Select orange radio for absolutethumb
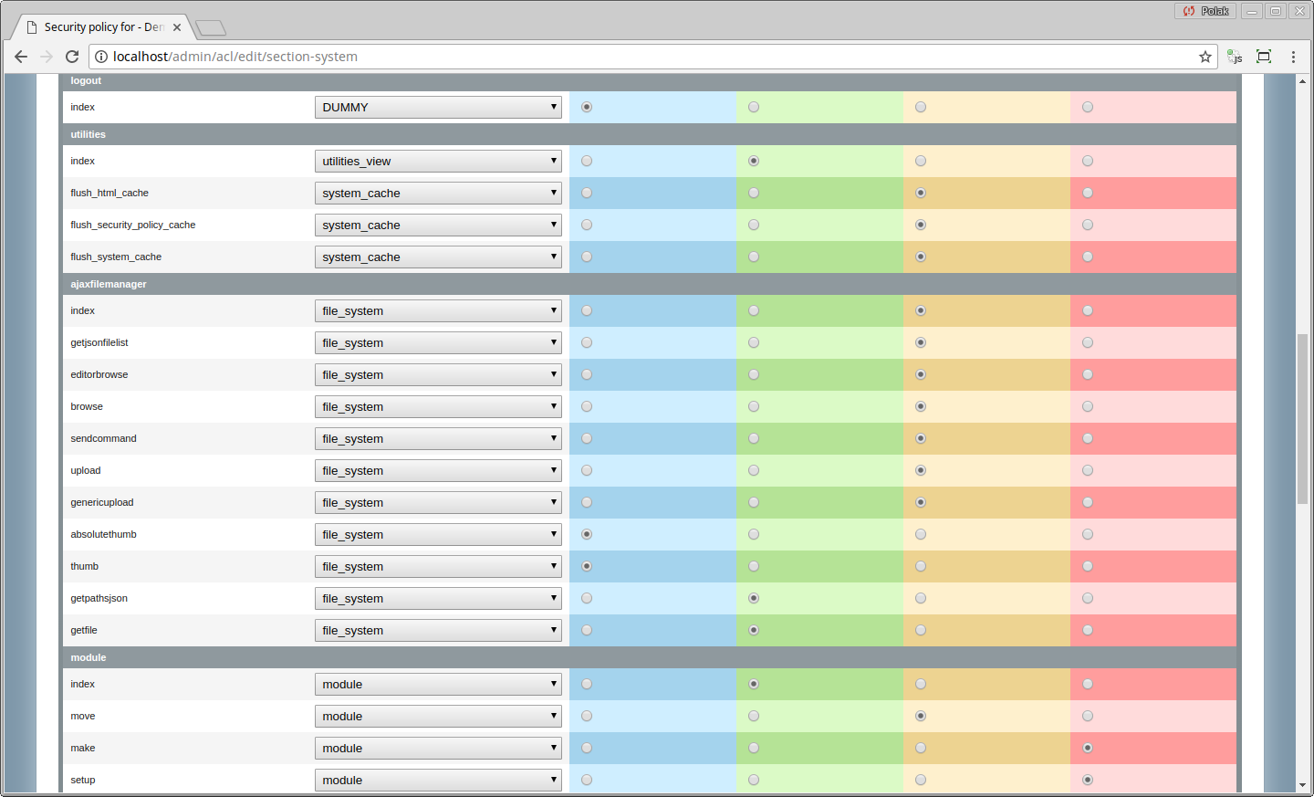This screenshot has height=797, width=1314. (921, 534)
